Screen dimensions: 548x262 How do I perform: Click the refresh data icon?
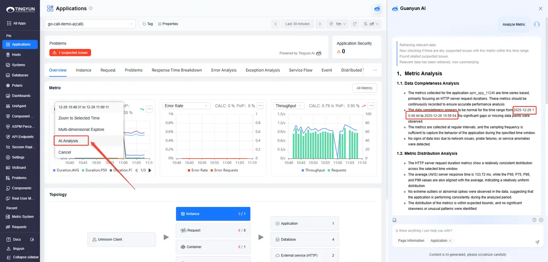355,24
